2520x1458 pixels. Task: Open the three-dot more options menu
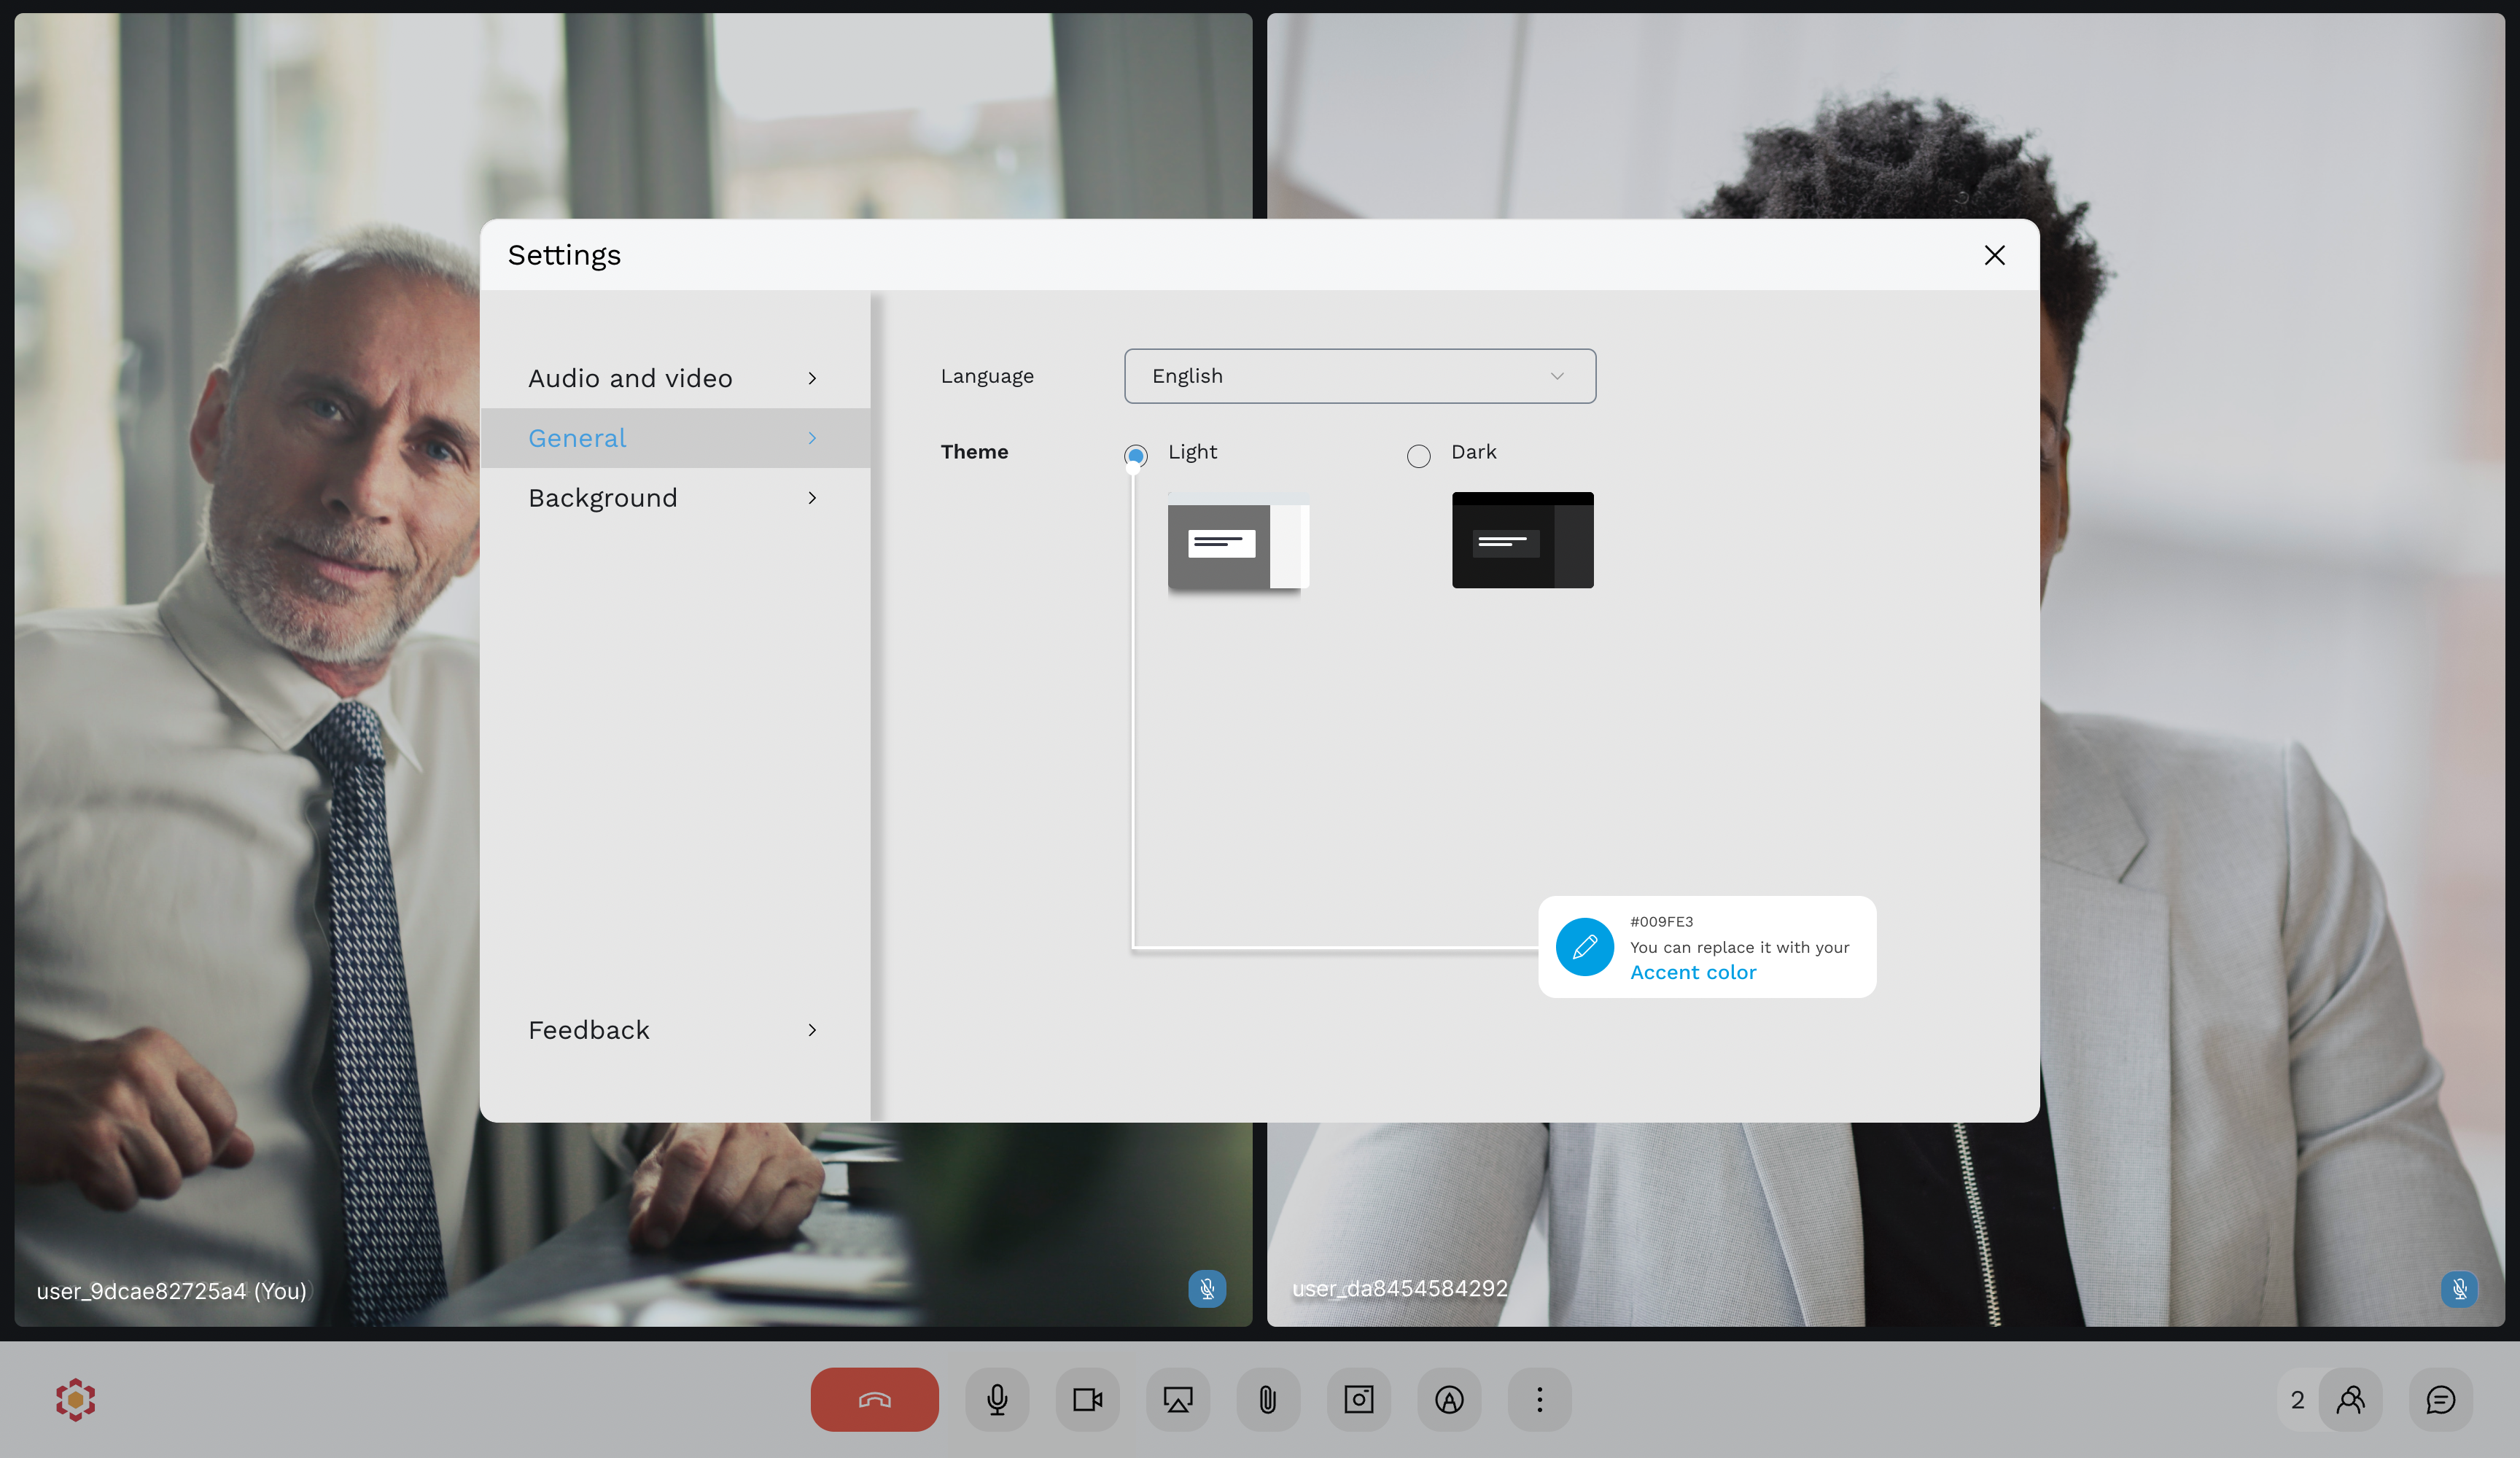pos(1540,1399)
